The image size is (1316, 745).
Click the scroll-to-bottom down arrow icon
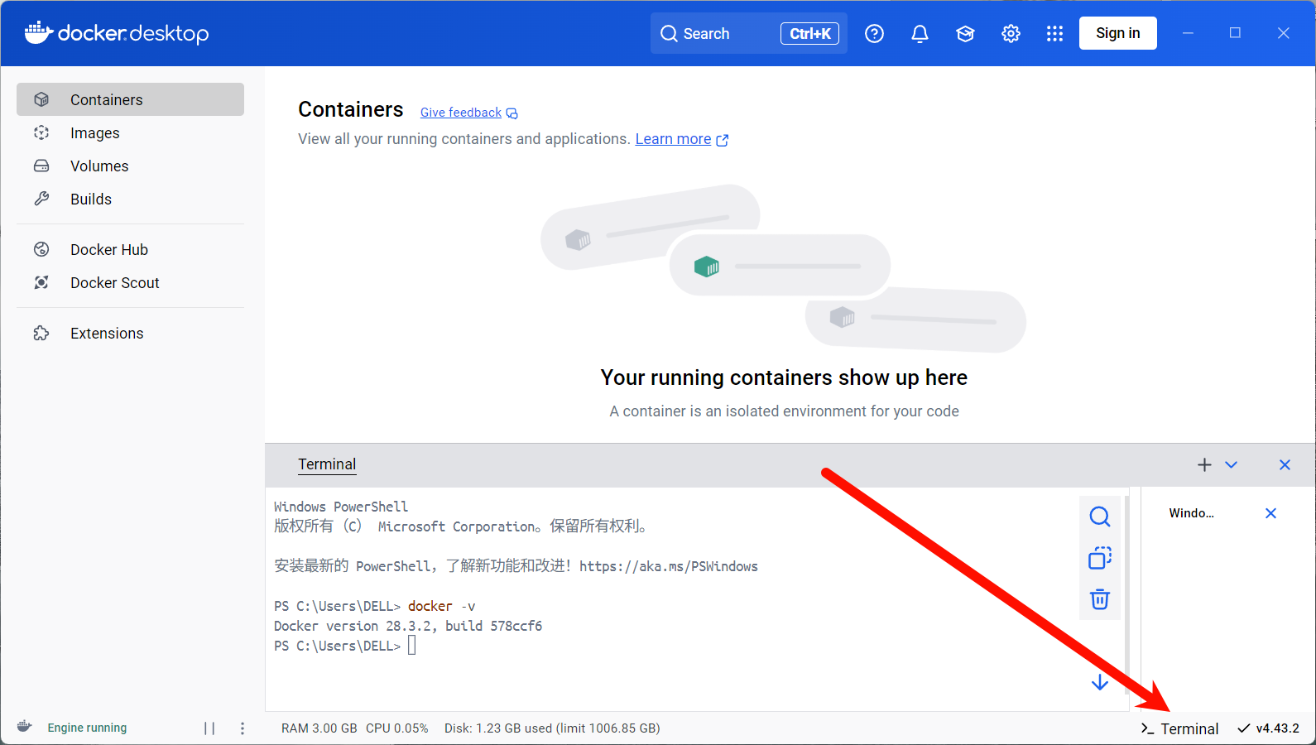(x=1099, y=682)
